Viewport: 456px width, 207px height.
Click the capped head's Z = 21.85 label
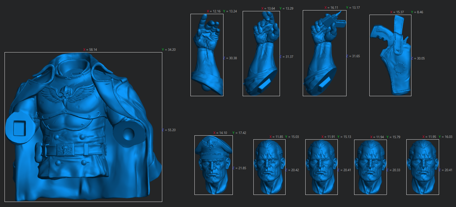pos(239,168)
